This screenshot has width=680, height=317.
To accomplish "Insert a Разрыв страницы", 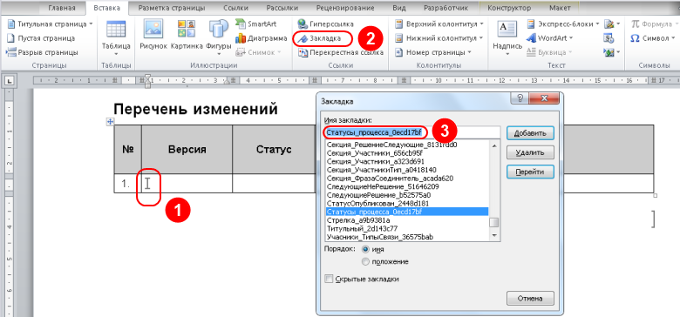I will tap(42, 52).
